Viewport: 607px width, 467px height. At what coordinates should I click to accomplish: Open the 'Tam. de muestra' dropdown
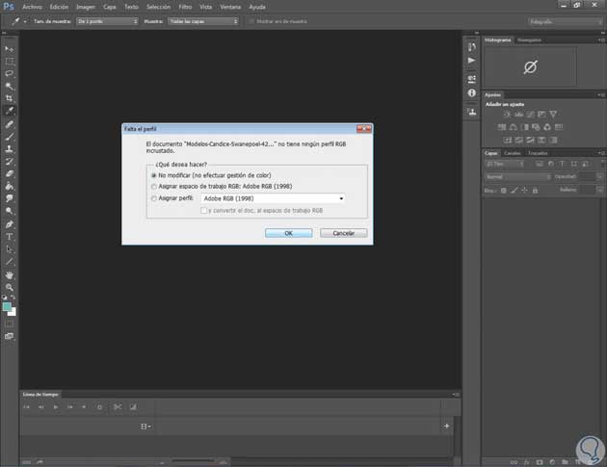pyautogui.click(x=107, y=21)
